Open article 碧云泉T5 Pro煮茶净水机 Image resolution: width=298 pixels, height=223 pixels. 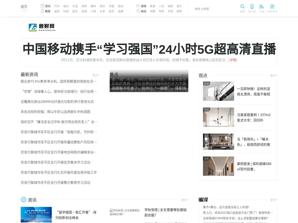pyautogui.click(x=59, y=81)
